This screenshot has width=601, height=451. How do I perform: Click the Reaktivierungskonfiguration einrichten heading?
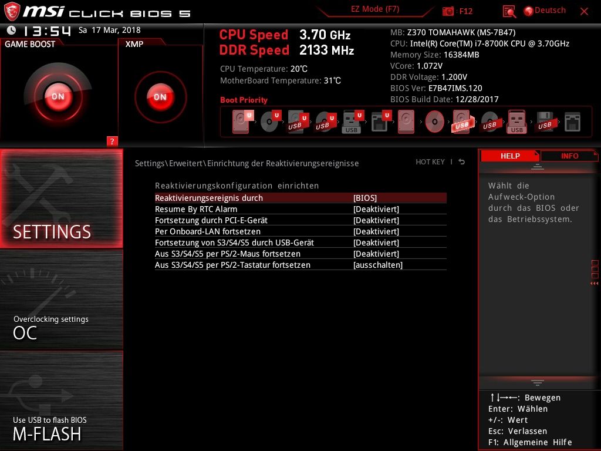pos(237,186)
